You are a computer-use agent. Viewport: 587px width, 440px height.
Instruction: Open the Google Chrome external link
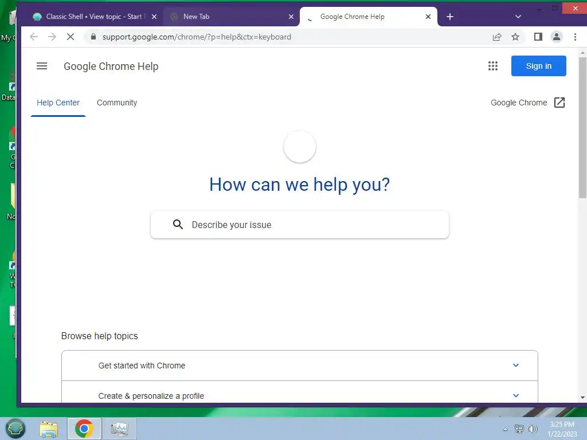point(528,103)
